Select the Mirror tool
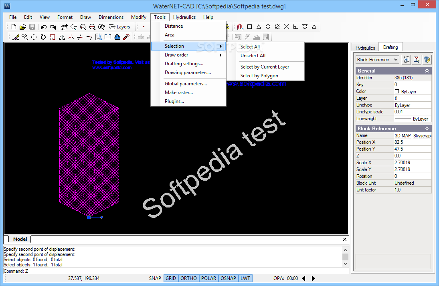 (62, 37)
